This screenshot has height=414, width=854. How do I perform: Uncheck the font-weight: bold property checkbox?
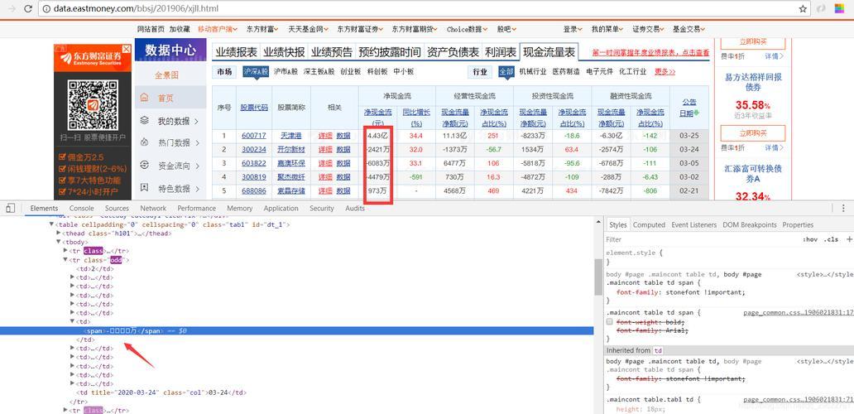(610, 322)
